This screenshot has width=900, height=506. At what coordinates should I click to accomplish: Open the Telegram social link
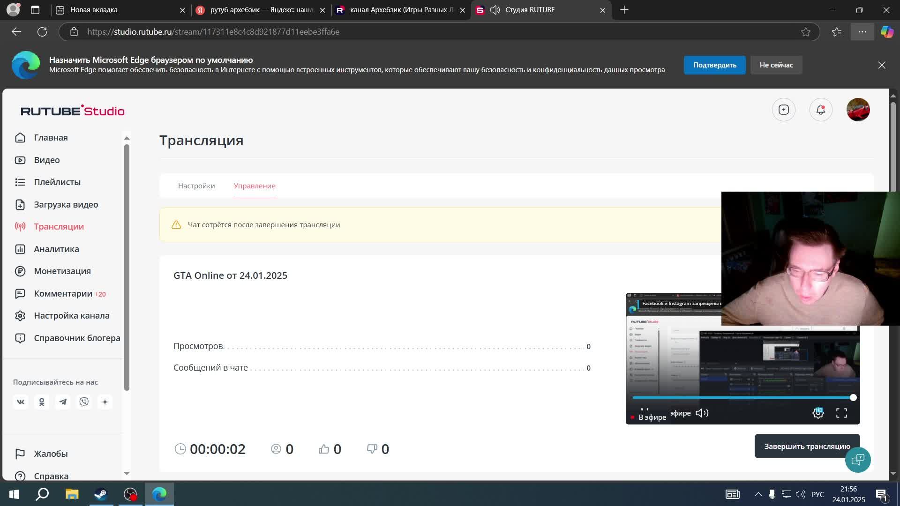coord(63,402)
